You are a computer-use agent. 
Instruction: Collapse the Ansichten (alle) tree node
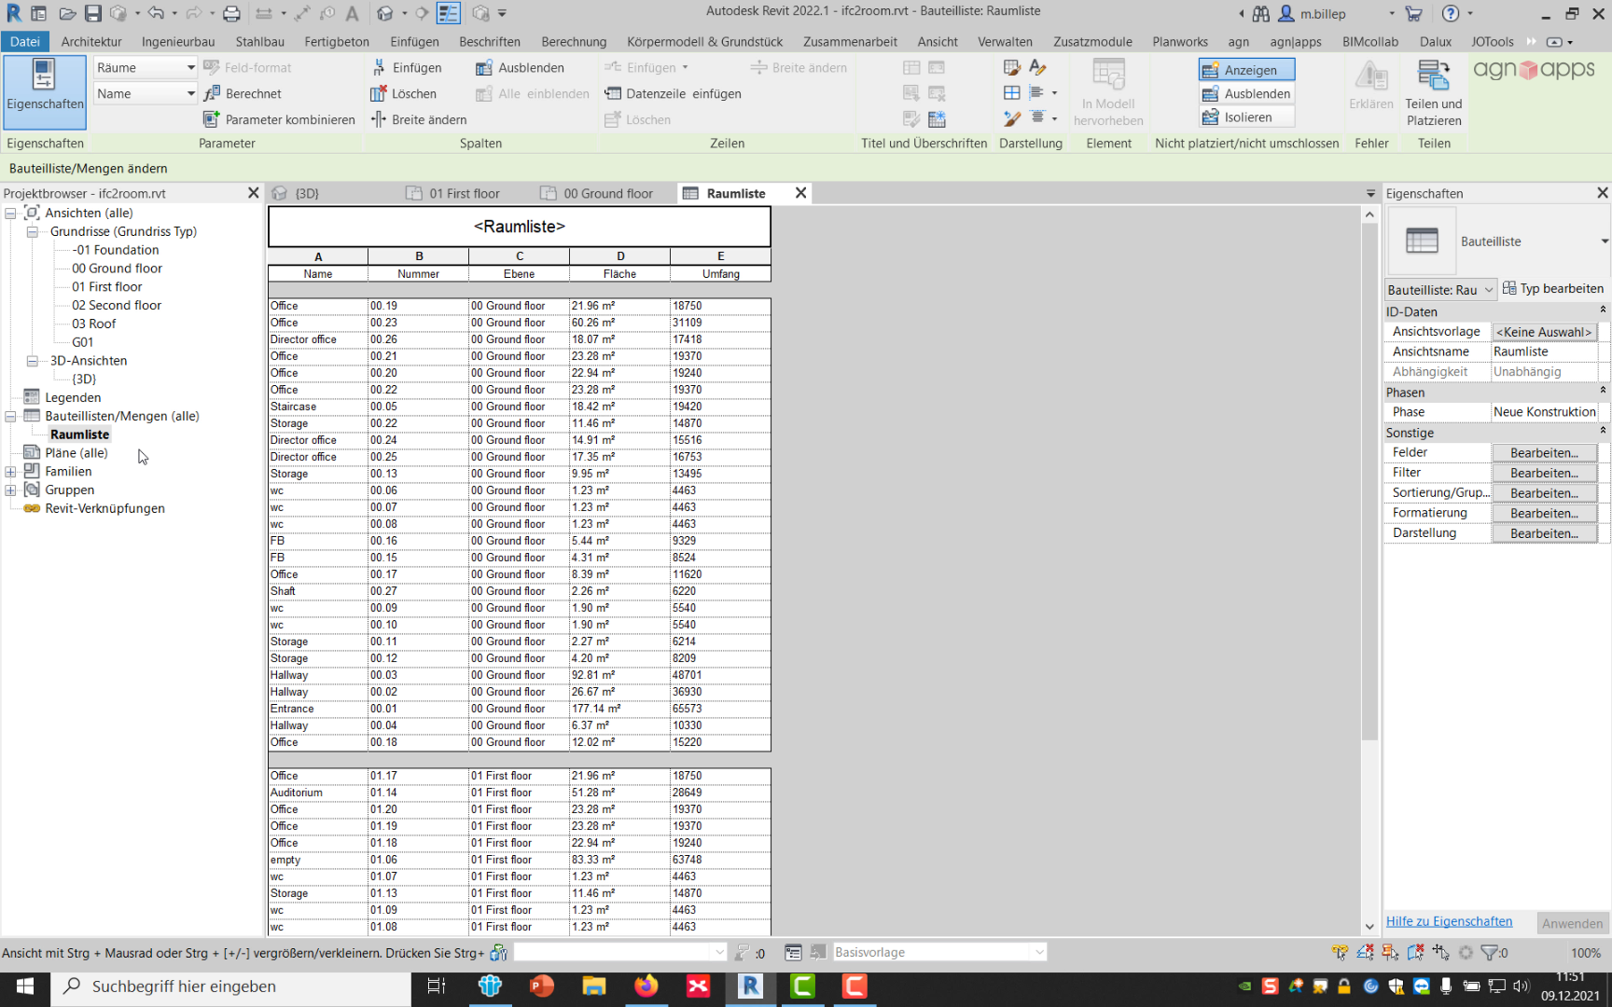(10, 213)
